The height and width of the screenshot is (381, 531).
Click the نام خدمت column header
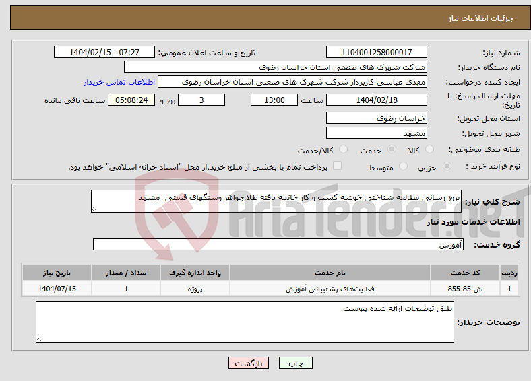coord(330,273)
